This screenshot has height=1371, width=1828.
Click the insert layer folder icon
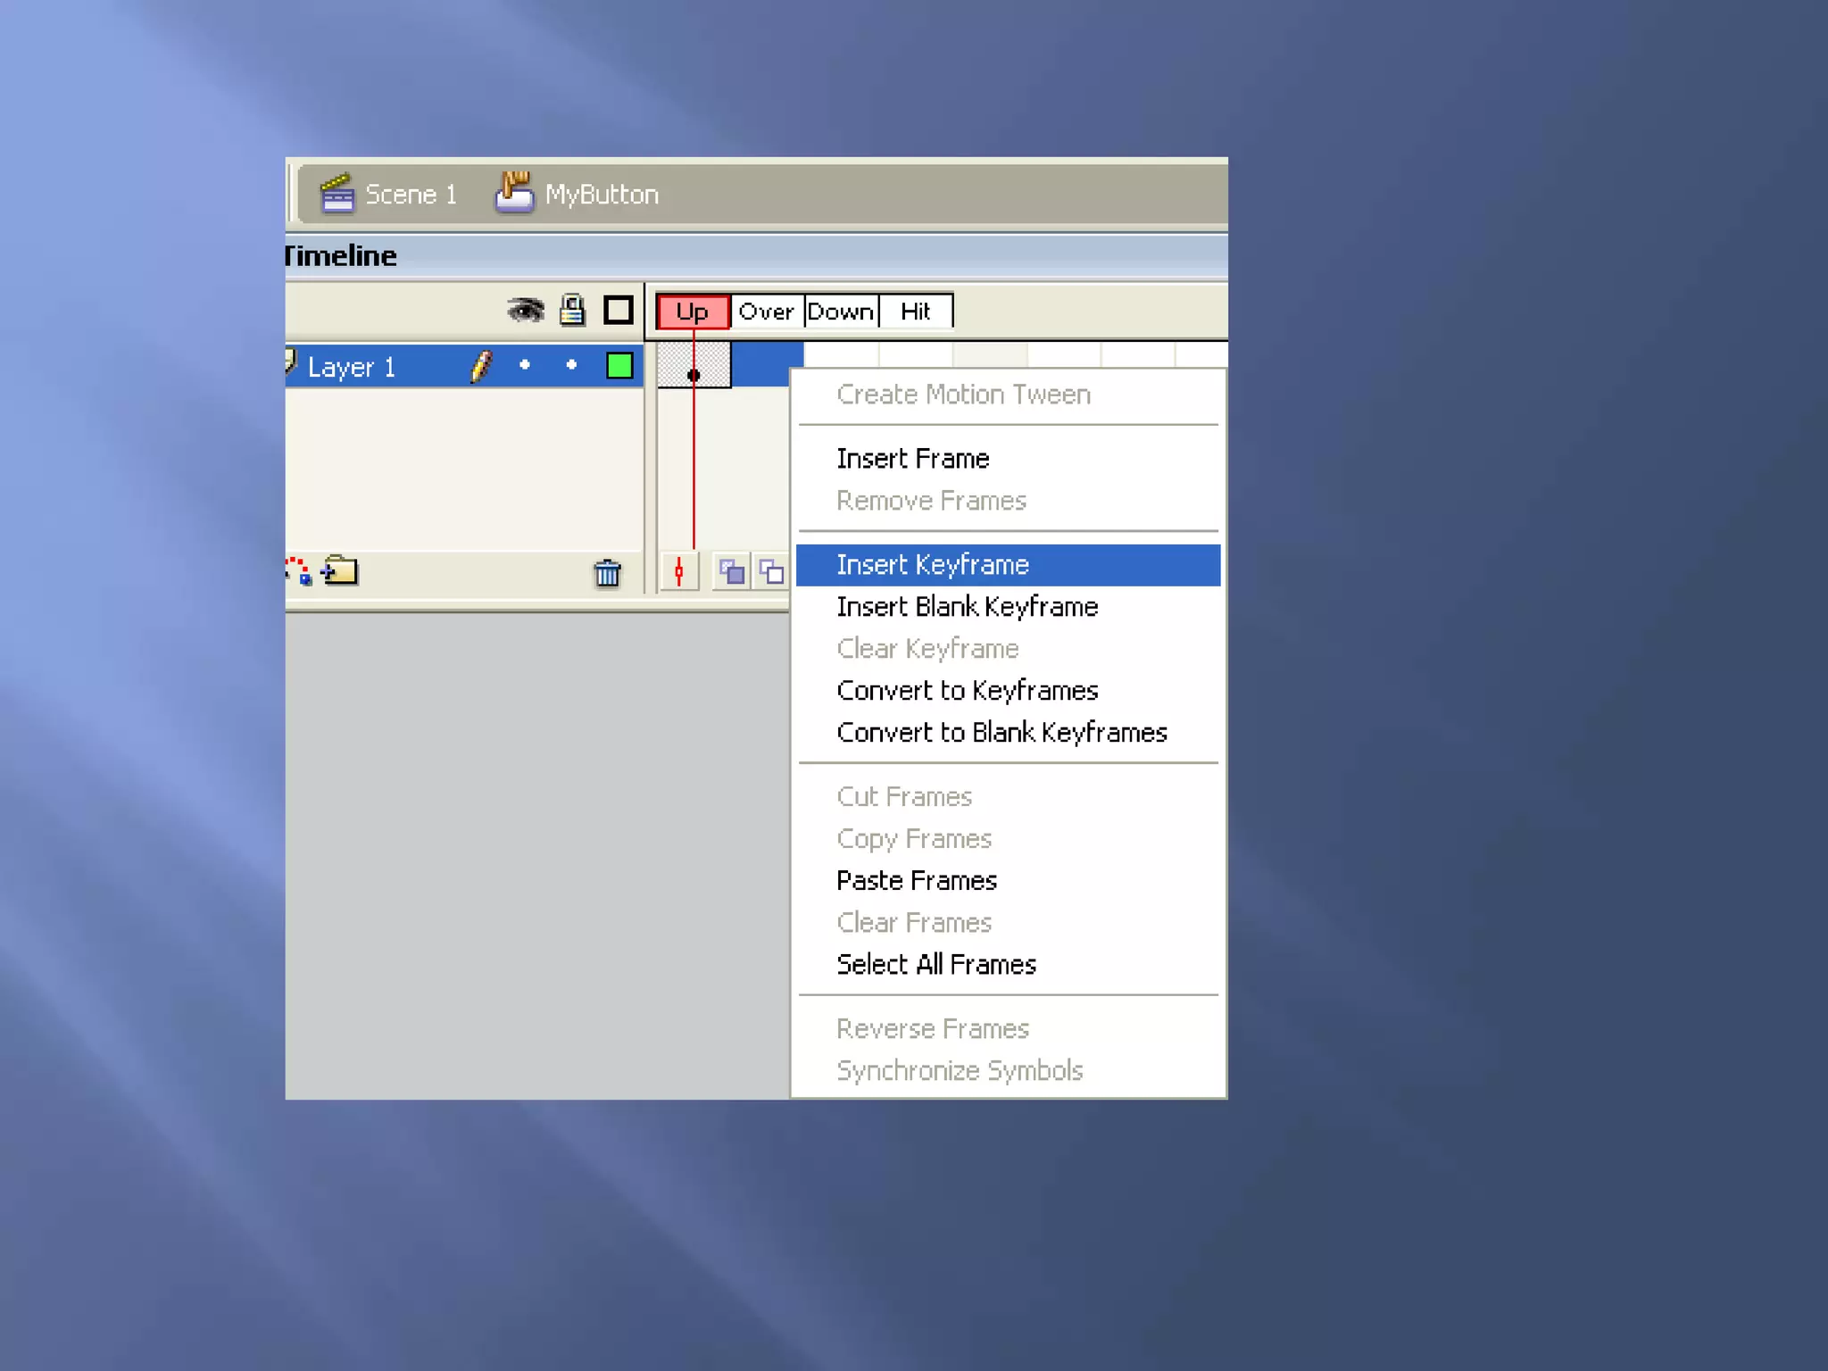click(340, 570)
